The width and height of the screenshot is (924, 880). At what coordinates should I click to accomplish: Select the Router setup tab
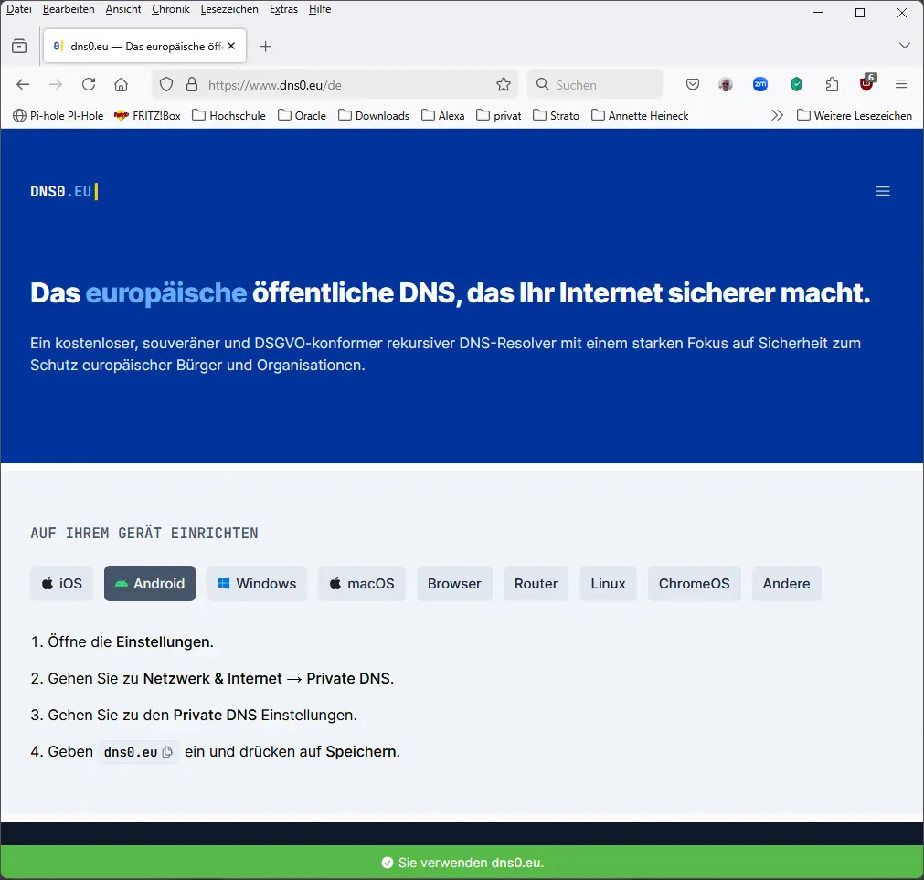(x=536, y=584)
